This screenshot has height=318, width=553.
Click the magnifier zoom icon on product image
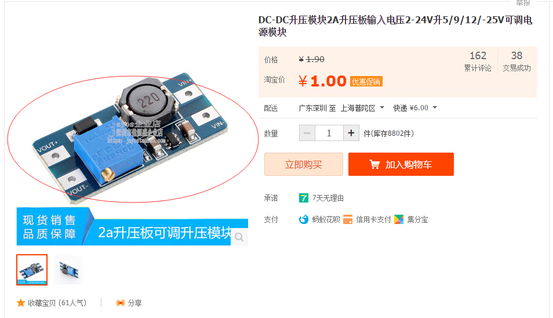(x=239, y=237)
